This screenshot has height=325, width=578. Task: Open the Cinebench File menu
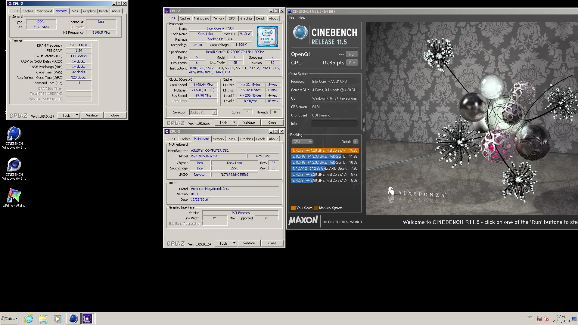292,17
